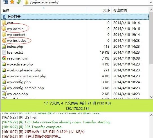Click the wp-blog-header.php file icon
The image size is (153, 138).
[x=4, y=70]
